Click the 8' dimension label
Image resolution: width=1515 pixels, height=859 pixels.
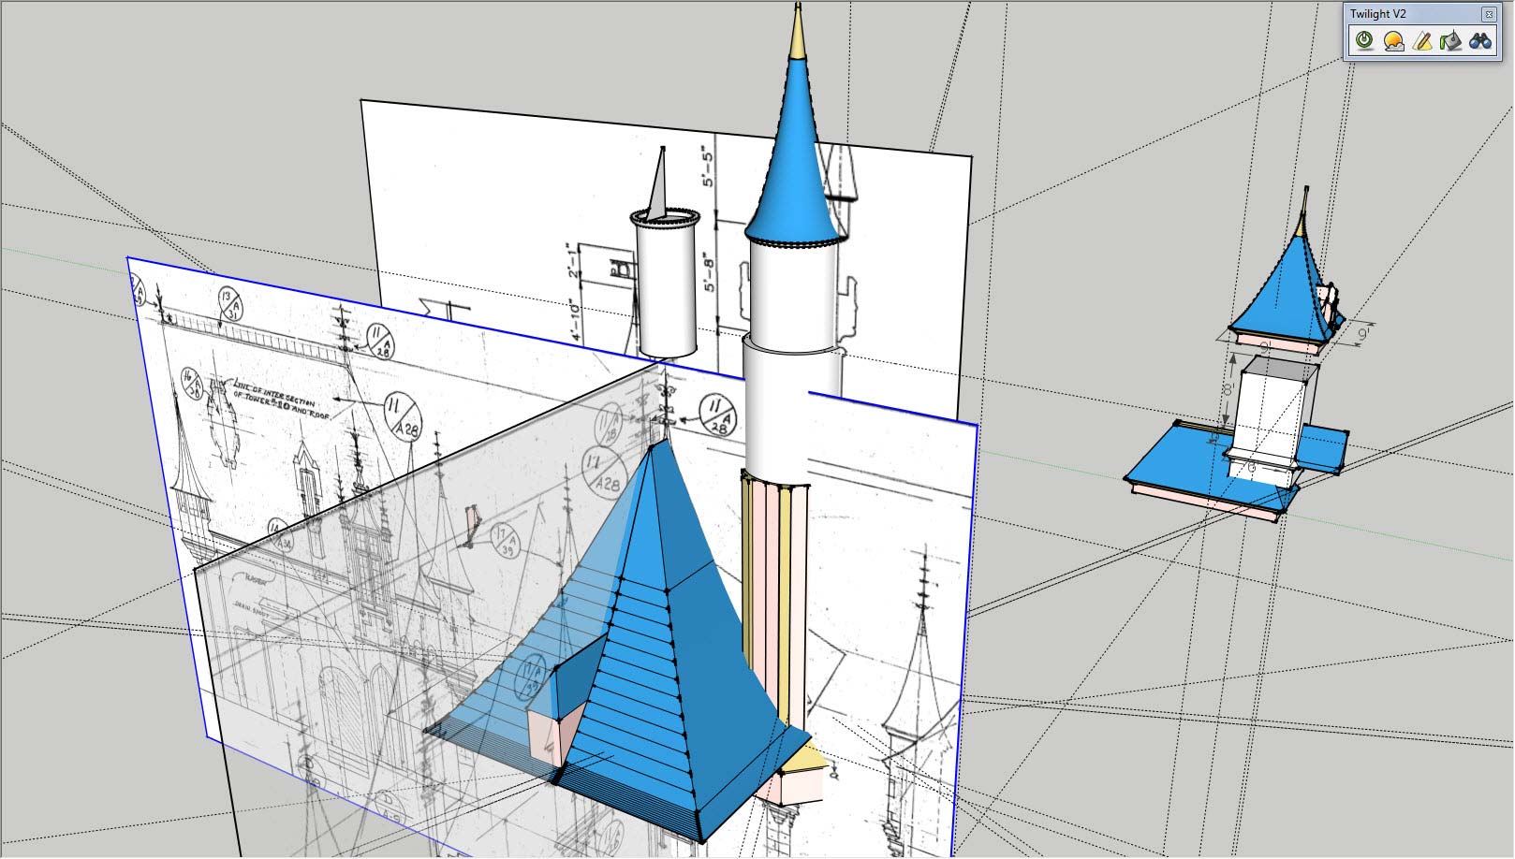[x=1229, y=392]
